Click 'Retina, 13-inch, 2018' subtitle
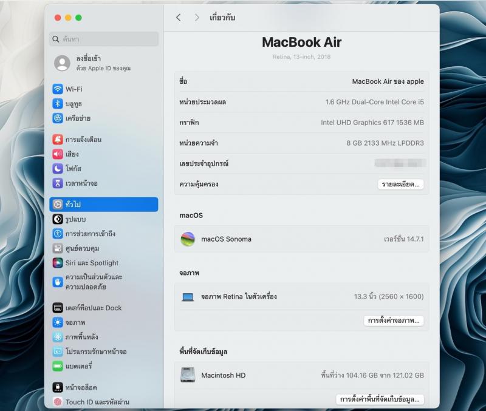Viewport: 486px width, 411px height. point(301,56)
